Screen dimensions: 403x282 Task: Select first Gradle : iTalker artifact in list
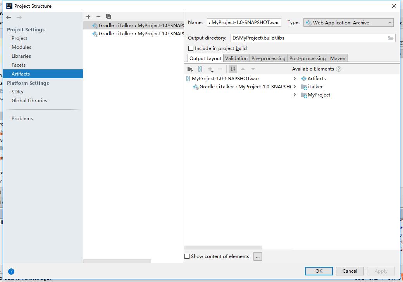pyautogui.click(x=134, y=26)
